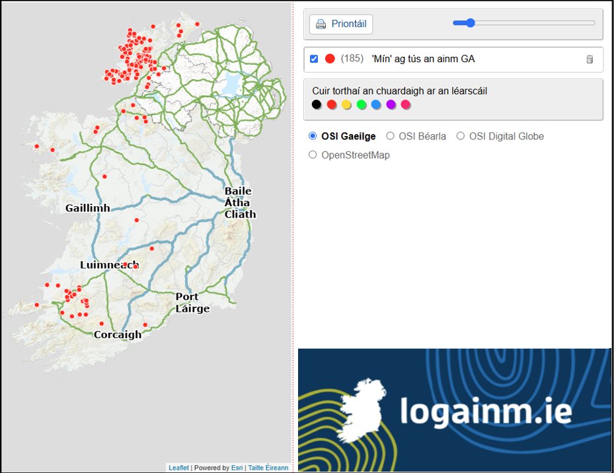Delete the 'Mín' layer with trash icon

(x=590, y=59)
